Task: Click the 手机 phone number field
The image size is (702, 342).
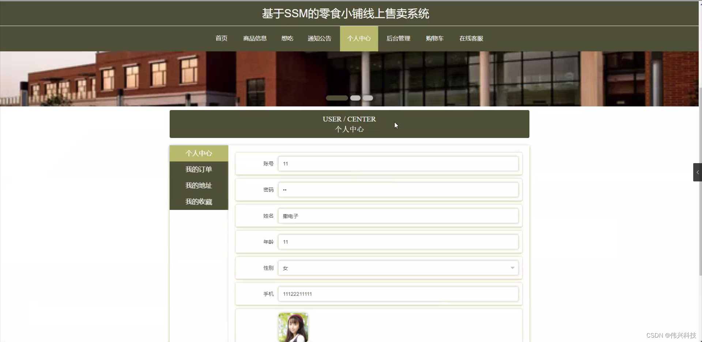Action: click(x=398, y=294)
